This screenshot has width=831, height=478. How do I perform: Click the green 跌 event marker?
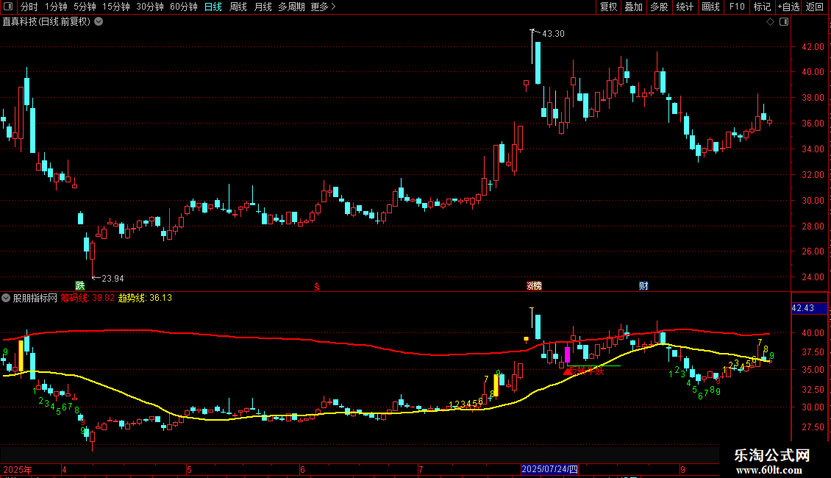point(80,285)
